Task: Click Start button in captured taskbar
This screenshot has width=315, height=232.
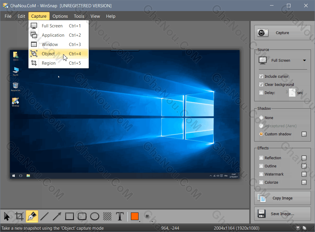Action: pyautogui.click(x=13, y=176)
